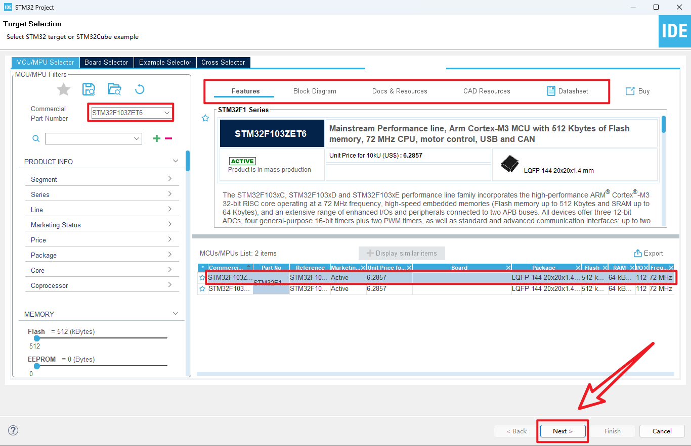Remove the RAM column via its X

632,268
